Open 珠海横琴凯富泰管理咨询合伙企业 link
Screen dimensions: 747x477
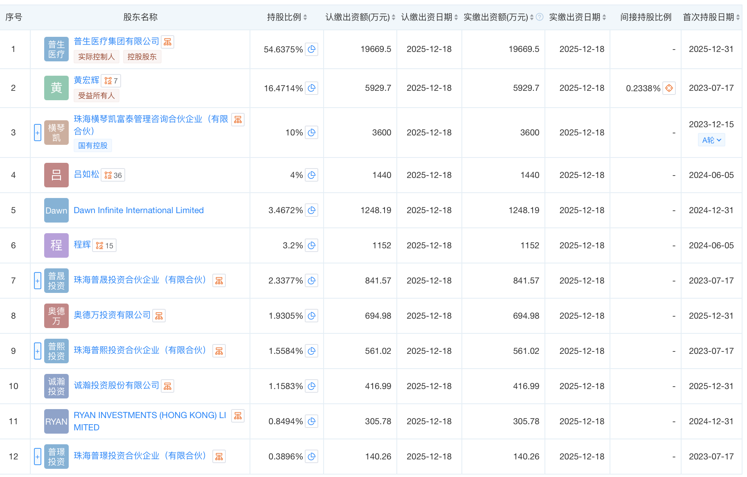click(151, 125)
